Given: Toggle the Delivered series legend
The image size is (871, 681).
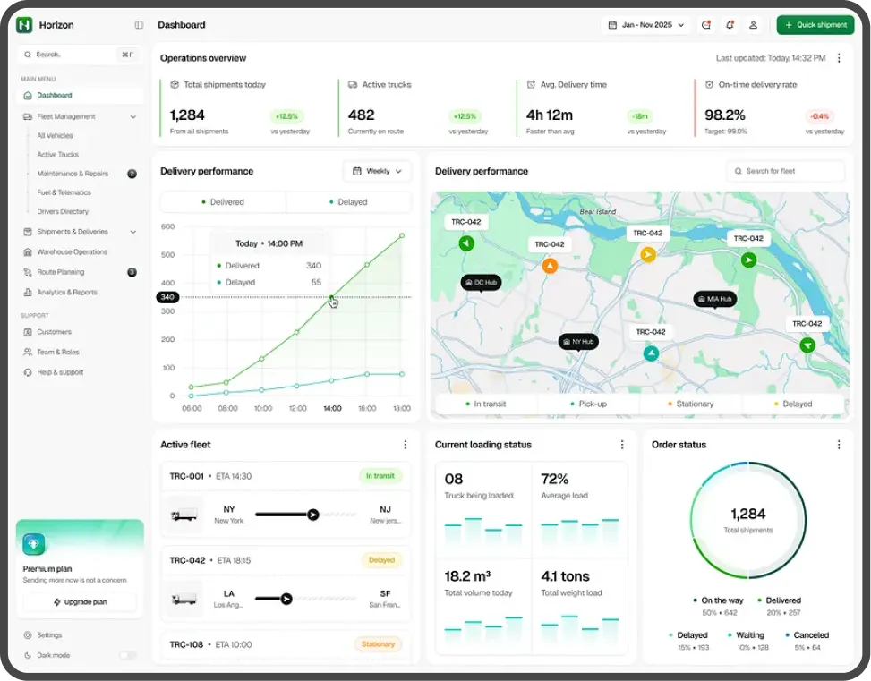Looking at the screenshot, I should pos(223,202).
